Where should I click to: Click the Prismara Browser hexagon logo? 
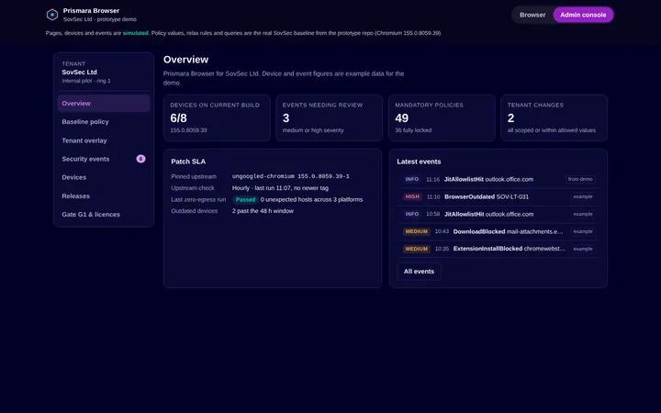click(51, 15)
